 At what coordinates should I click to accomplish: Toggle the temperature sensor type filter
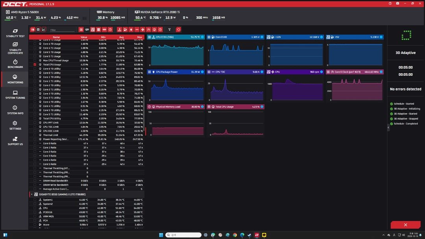click(119, 29)
